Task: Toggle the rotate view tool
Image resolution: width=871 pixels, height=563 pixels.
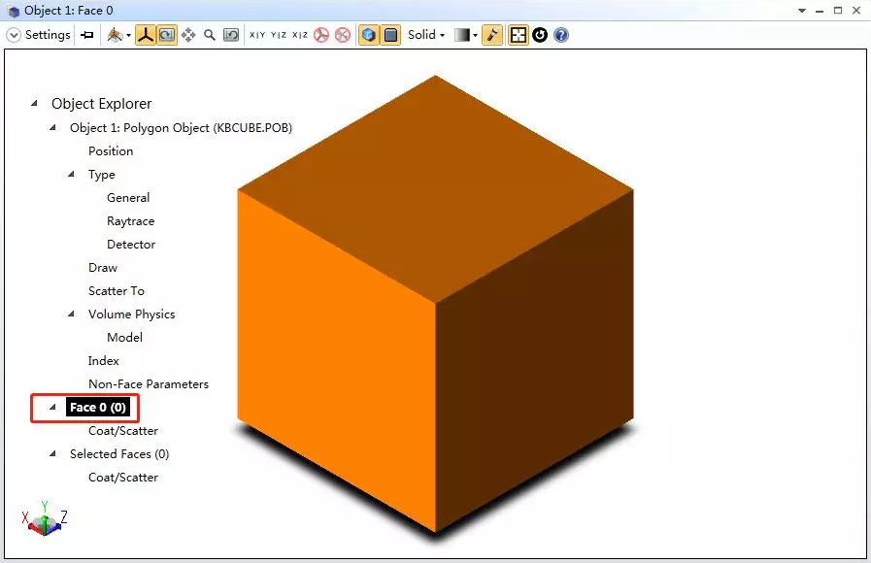Action: click(x=167, y=35)
